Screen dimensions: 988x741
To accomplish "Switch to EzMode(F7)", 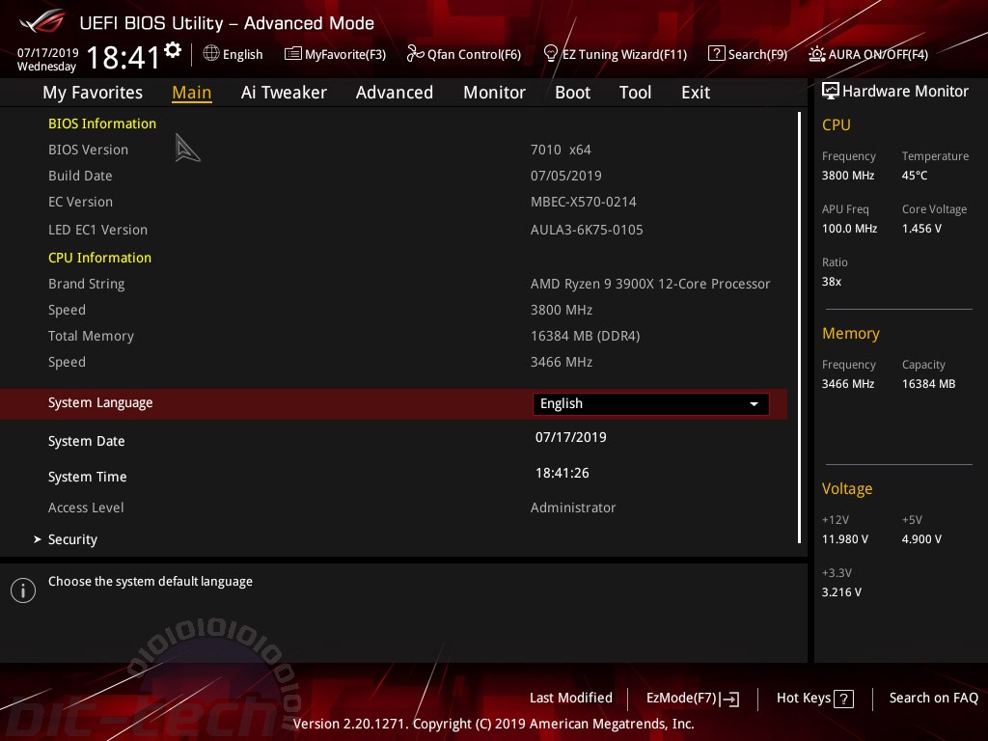I will pyautogui.click(x=693, y=699).
